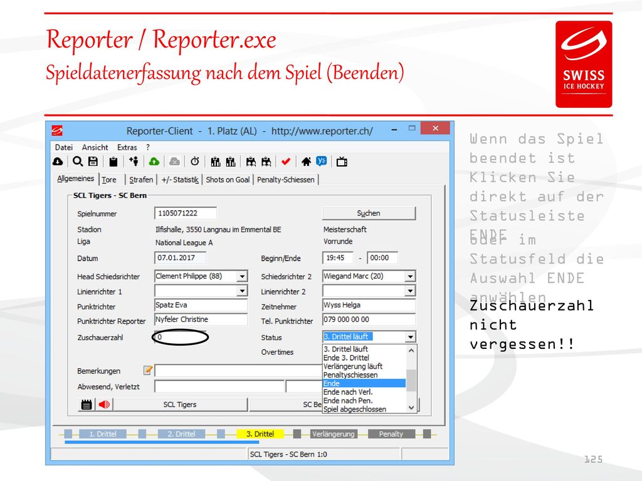This screenshot has width=642, height=481.
Task: Click the Zeitnehmer field with Wyss Helga
Action: coord(369,305)
